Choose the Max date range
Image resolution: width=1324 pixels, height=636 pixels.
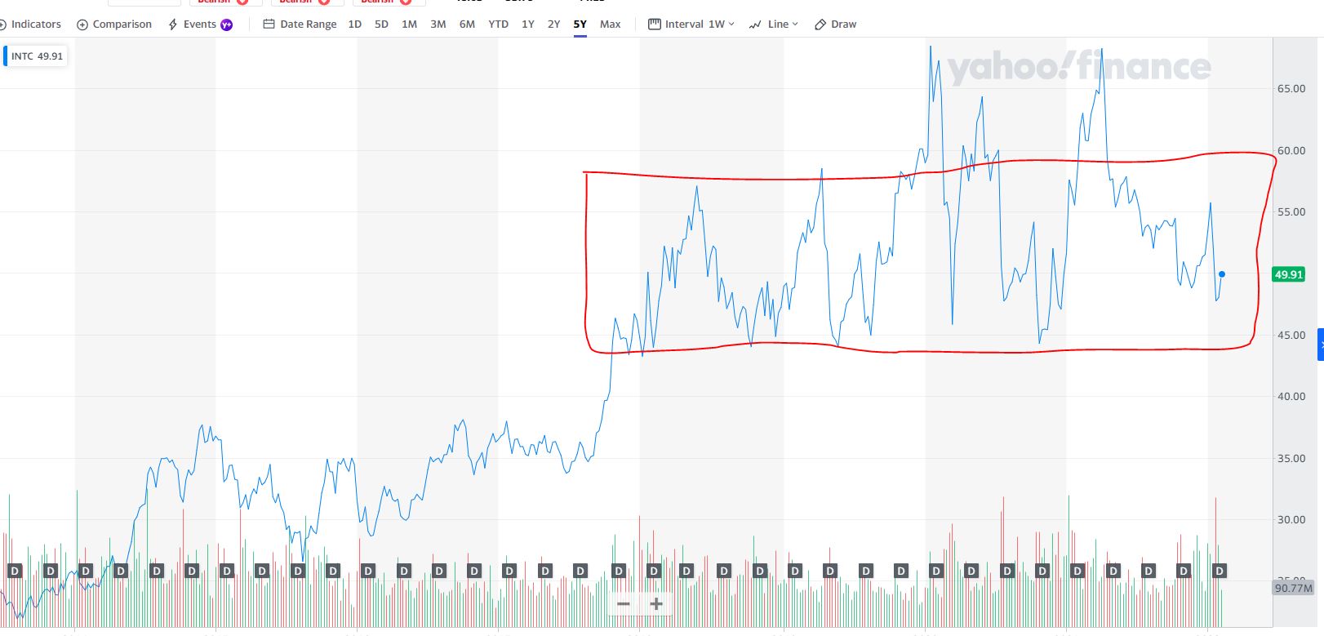(x=610, y=24)
